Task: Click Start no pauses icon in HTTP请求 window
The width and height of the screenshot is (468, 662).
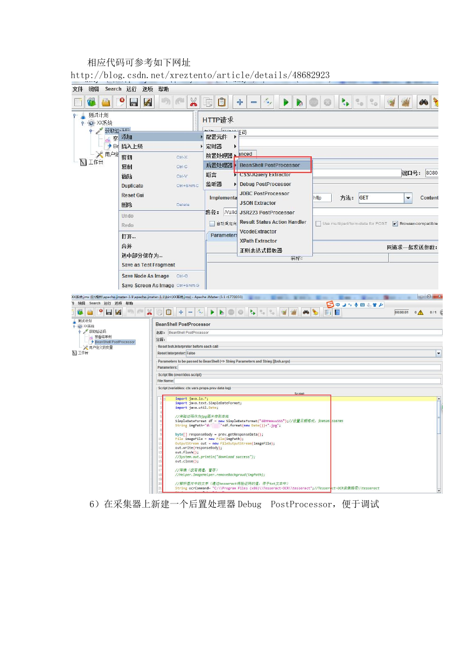Action: (301, 102)
